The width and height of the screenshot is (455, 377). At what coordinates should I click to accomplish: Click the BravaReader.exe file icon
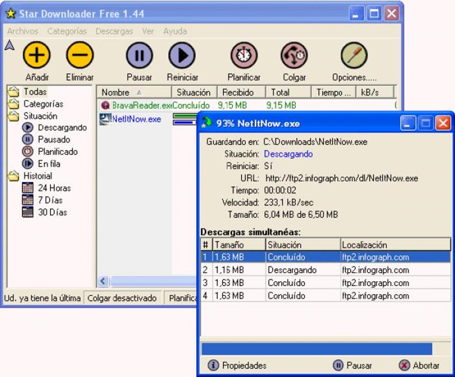[x=105, y=105]
